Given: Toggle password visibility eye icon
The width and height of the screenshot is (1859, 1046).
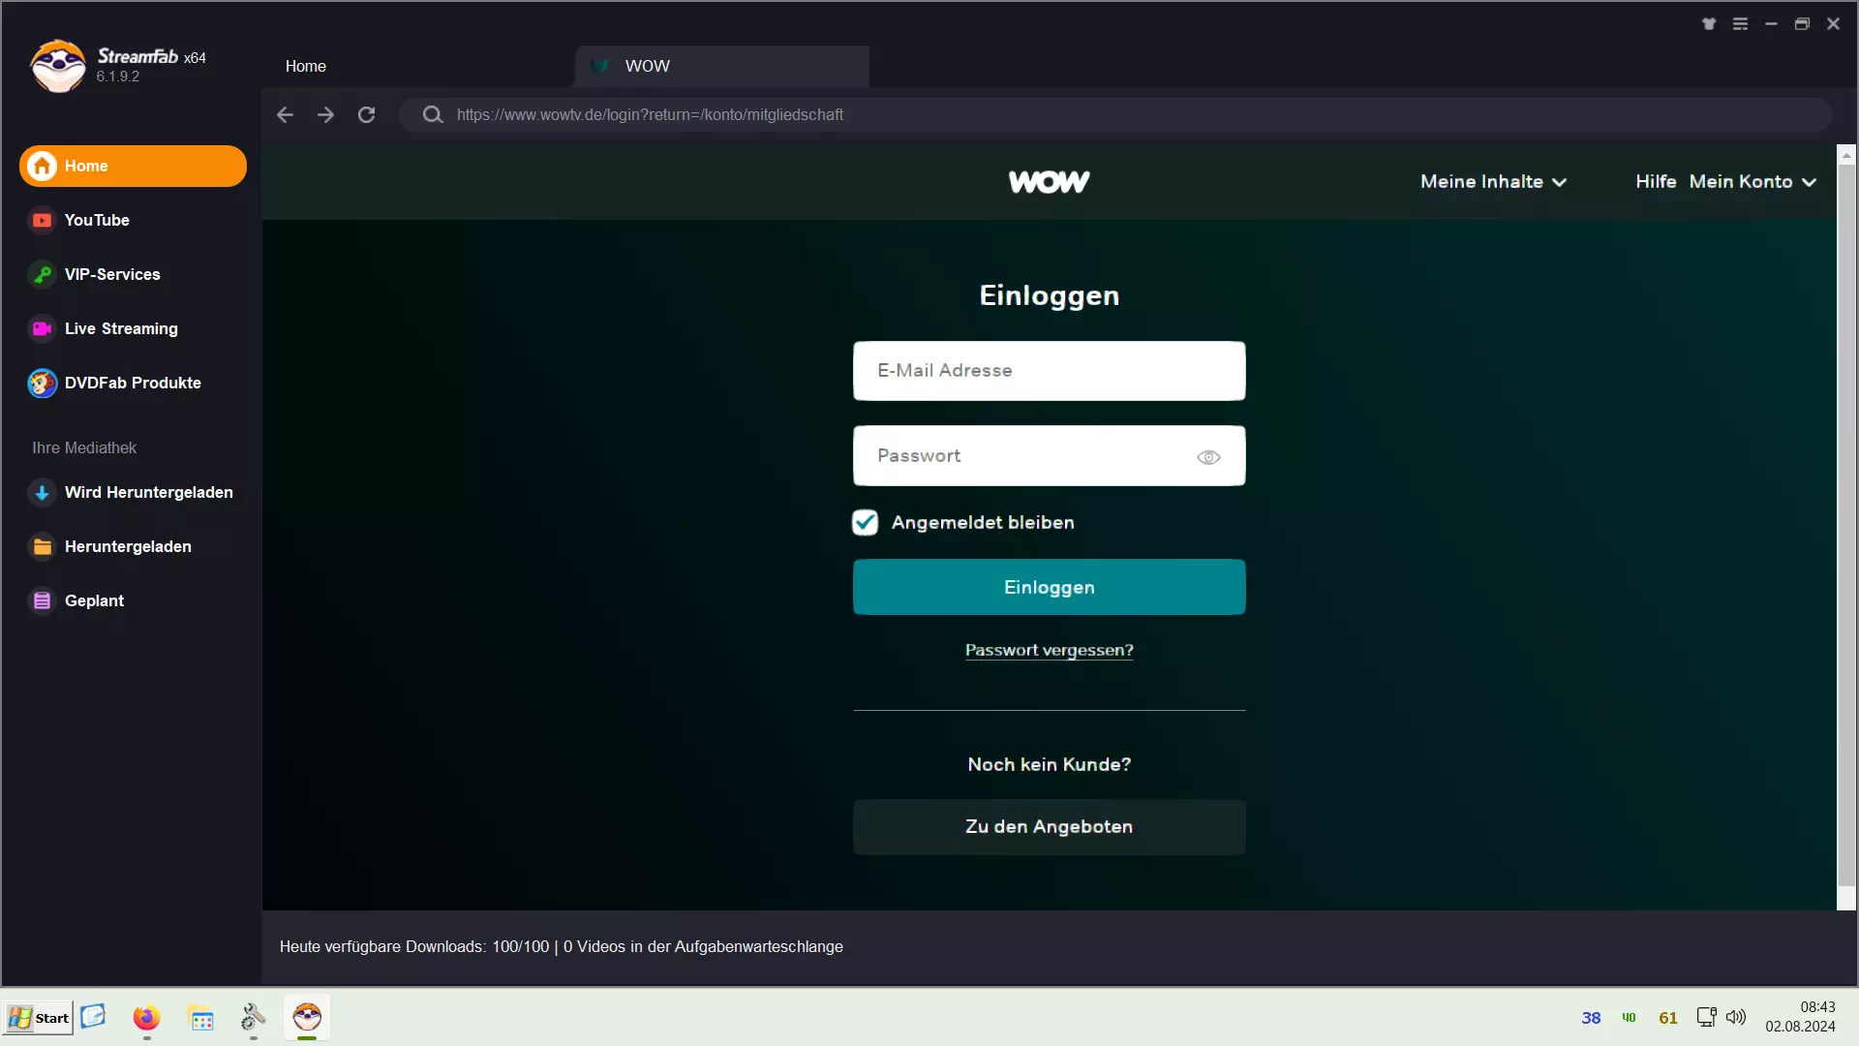Looking at the screenshot, I should pos(1208,457).
